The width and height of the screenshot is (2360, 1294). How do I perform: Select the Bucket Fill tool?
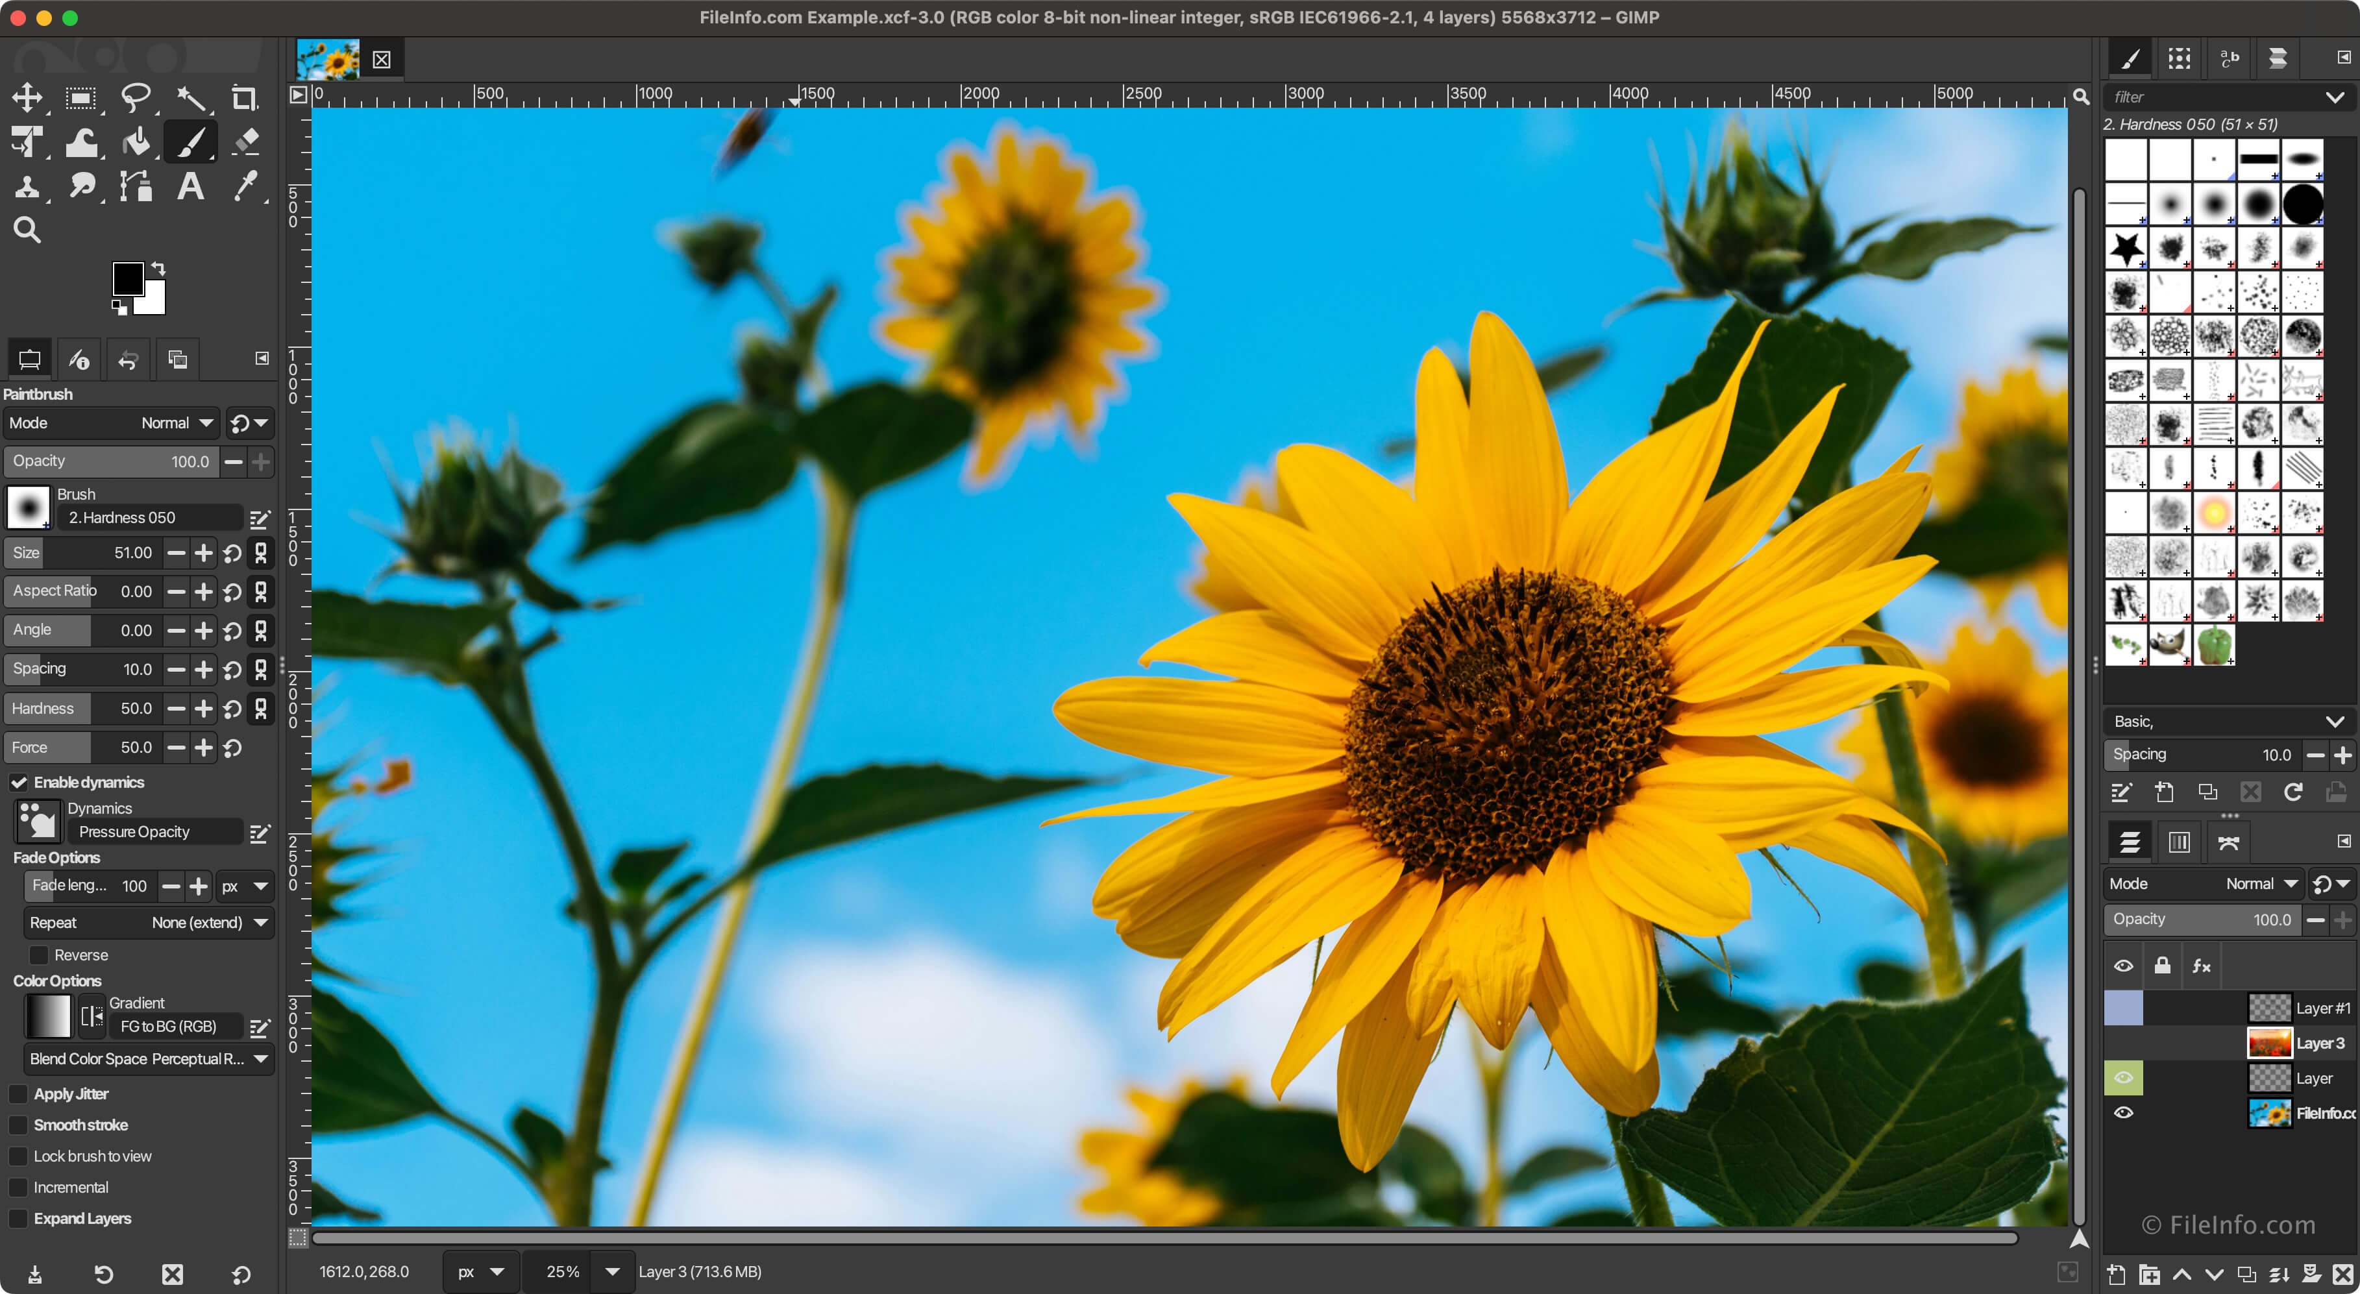136,142
